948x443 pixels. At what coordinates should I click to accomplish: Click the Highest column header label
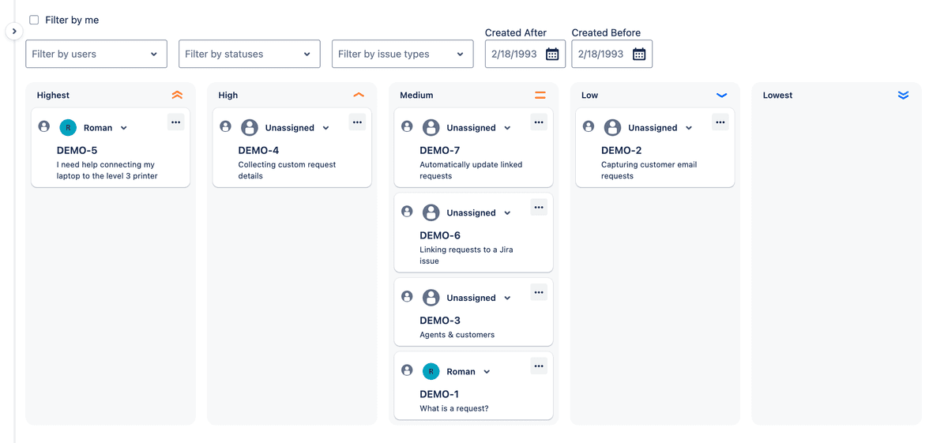53,95
